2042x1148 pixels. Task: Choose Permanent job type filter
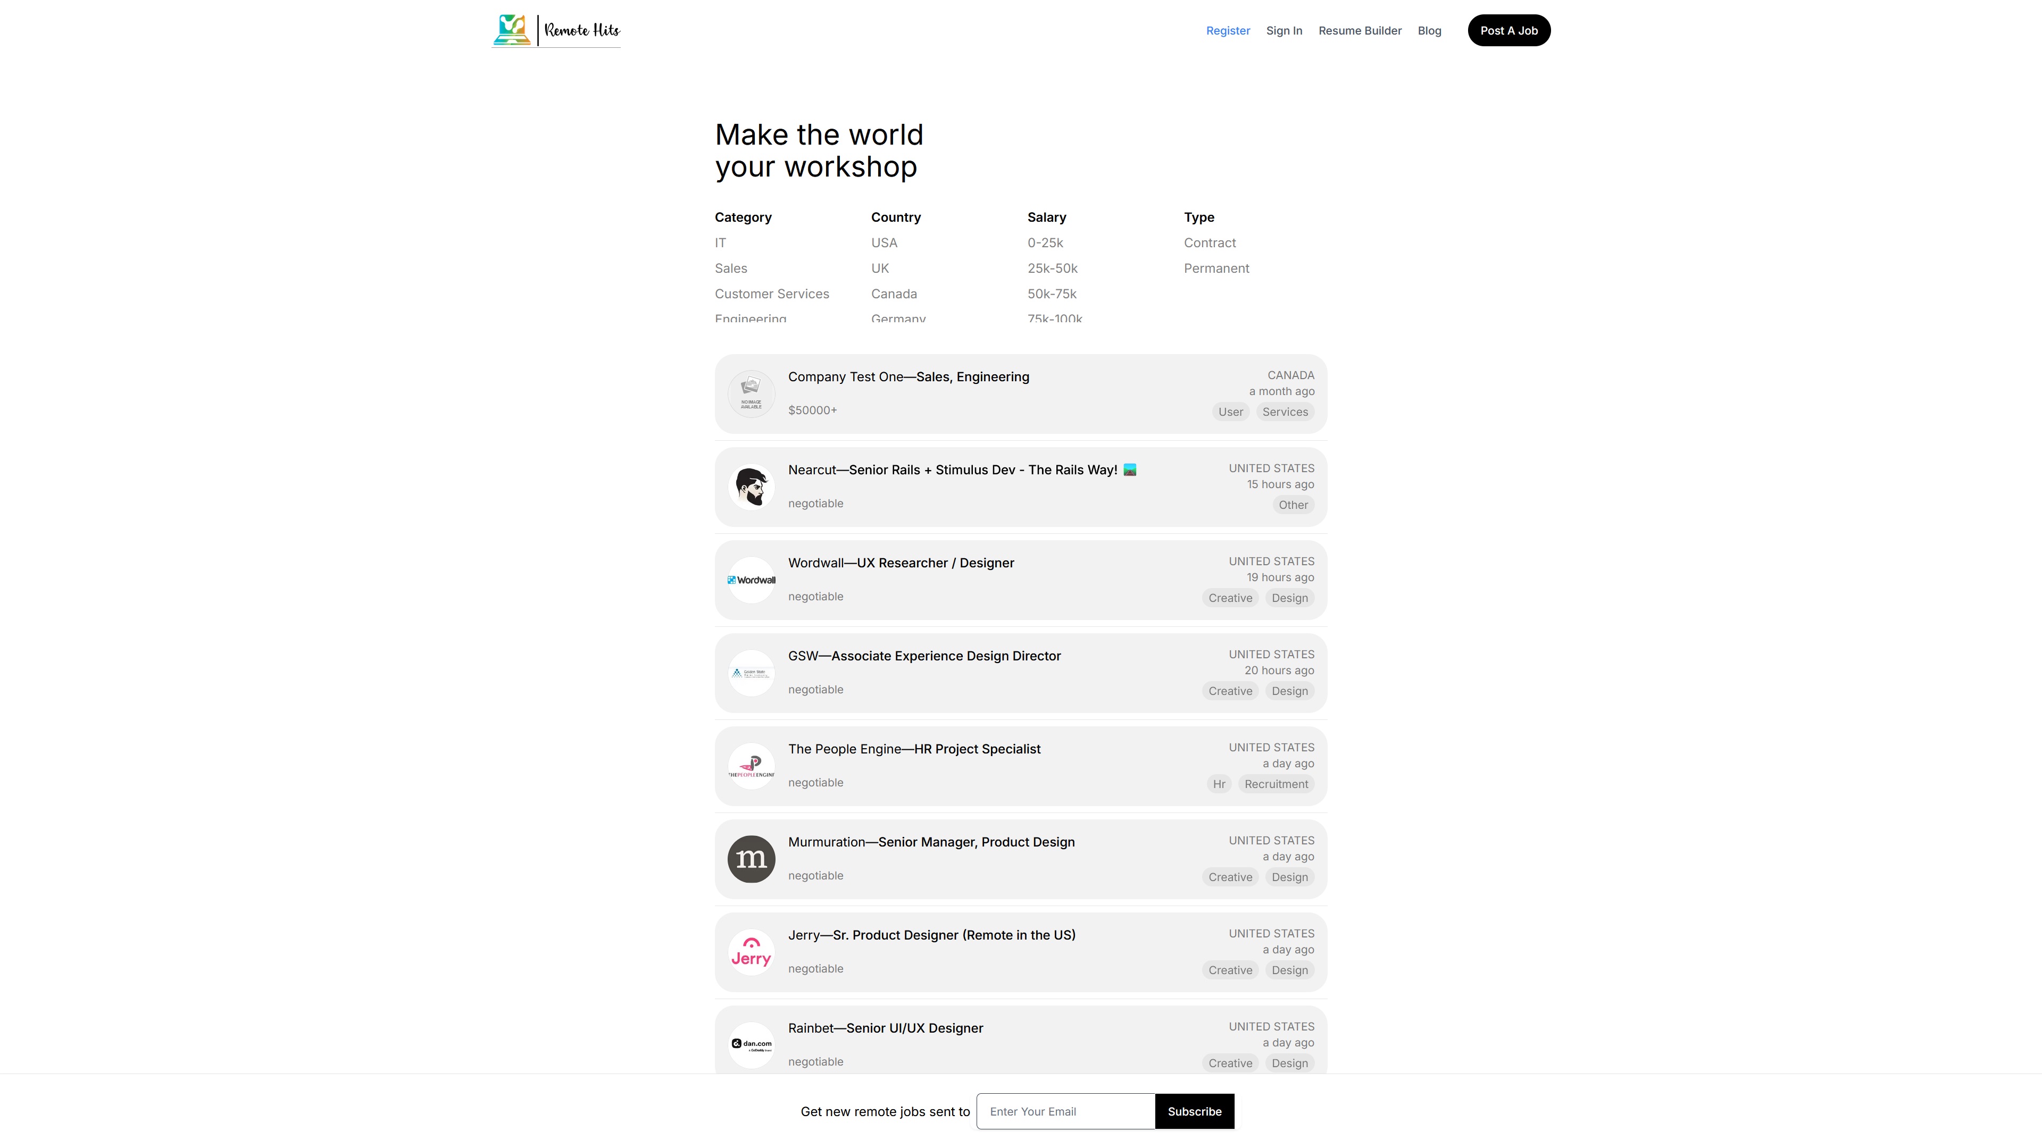tap(1216, 269)
